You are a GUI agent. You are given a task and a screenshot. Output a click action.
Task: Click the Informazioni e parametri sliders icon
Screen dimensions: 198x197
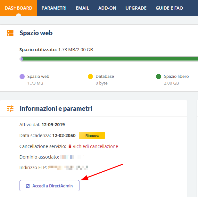click(x=10, y=109)
